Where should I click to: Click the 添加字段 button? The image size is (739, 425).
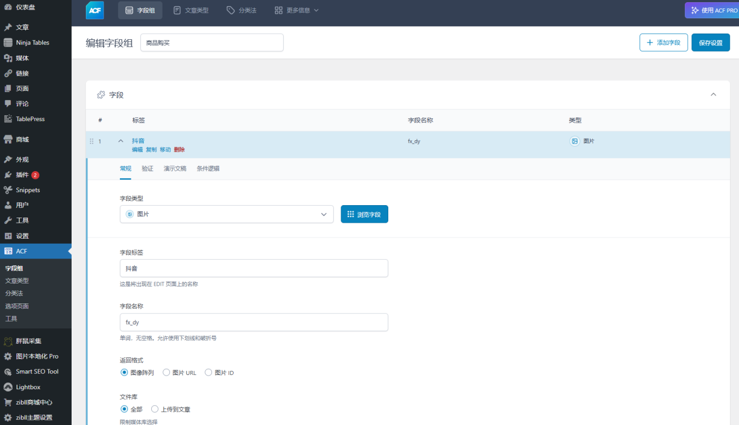tap(663, 43)
